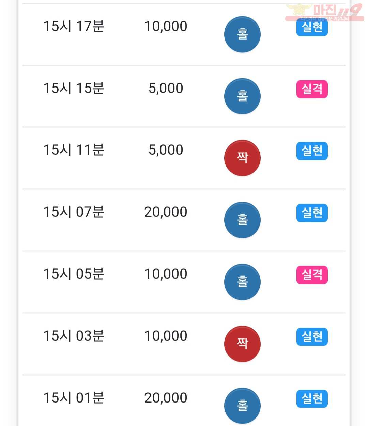Select the 5,000 amount at 15시 15분
Viewport: 368px width, 426px height.
166,88
